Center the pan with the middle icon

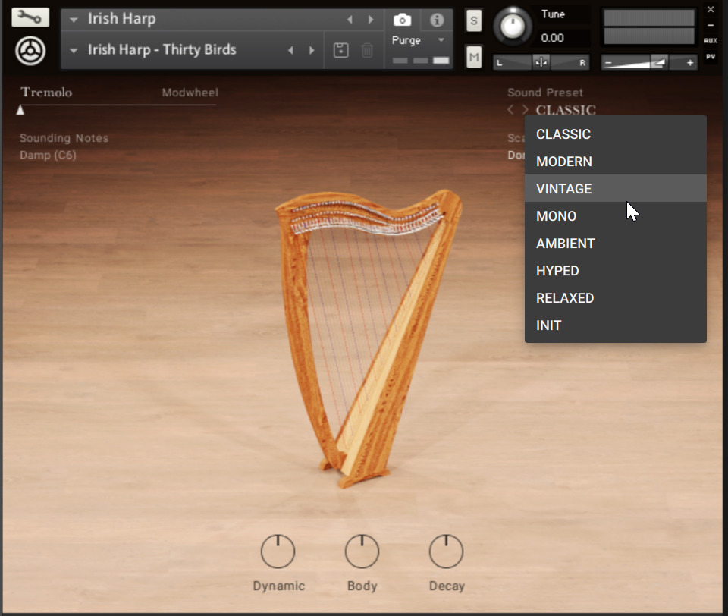pyautogui.click(x=541, y=62)
